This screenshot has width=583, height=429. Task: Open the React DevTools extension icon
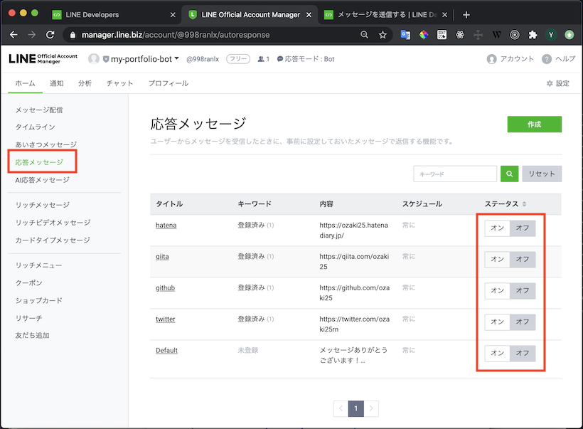click(460, 35)
